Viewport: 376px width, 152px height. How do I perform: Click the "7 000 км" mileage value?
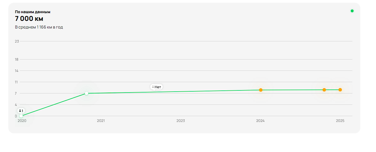(29, 19)
